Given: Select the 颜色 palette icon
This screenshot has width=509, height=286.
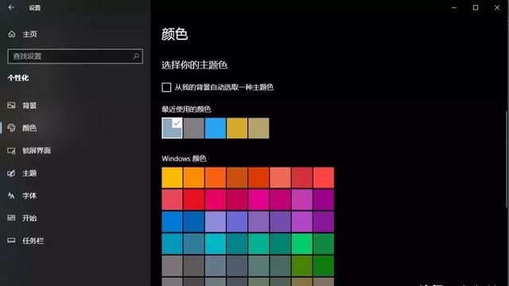Looking at the screenshot, I should coord(11,128).
